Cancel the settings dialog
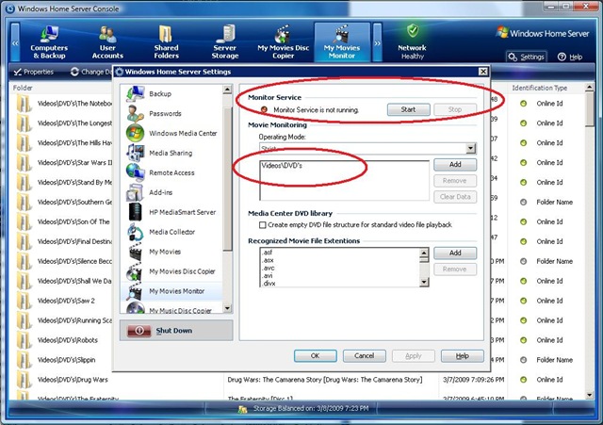Image resolution: width=603 pixels, height=425 pixels. [365, 356]
